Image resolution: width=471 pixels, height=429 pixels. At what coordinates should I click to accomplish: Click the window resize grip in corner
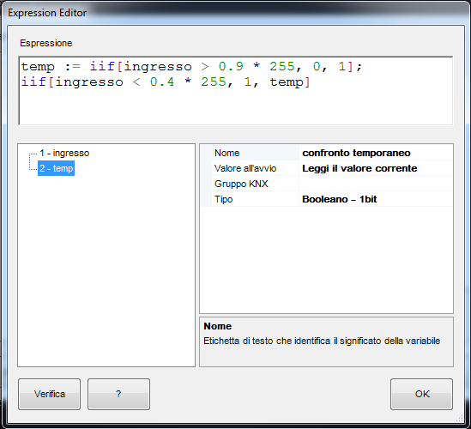point(460,418)
